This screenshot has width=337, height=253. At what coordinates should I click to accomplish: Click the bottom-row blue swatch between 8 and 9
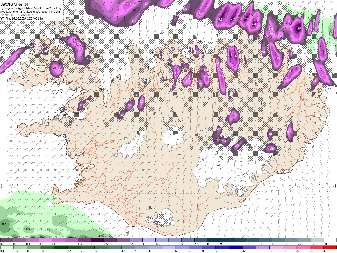pos(209,247)
